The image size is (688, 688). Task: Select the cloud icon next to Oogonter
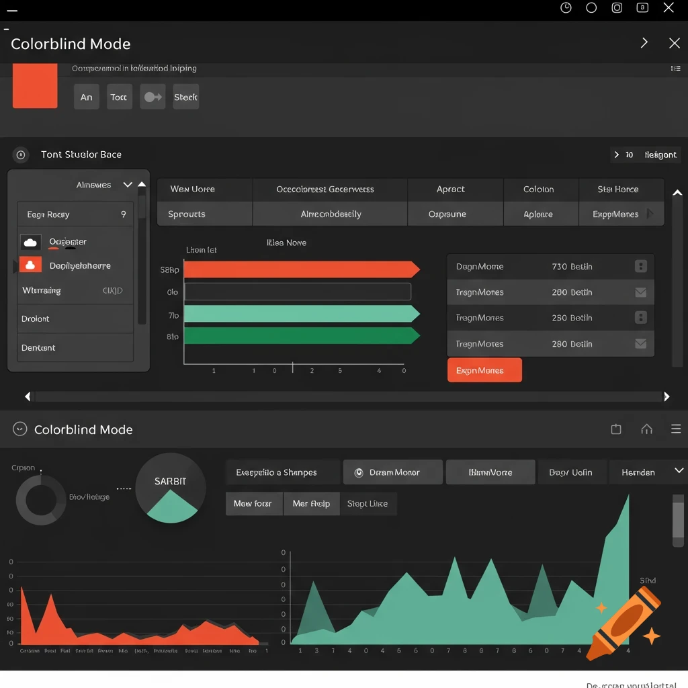[30, 242]
